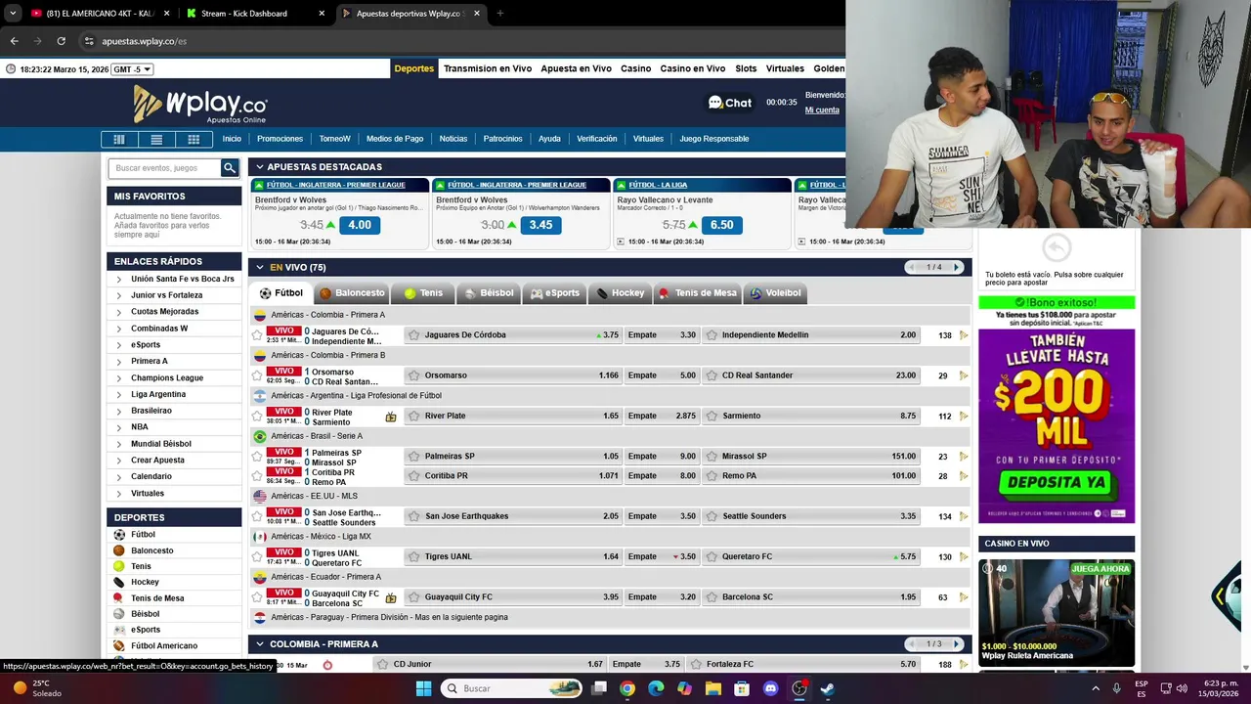Reload page with browser refresh icon

61,41
